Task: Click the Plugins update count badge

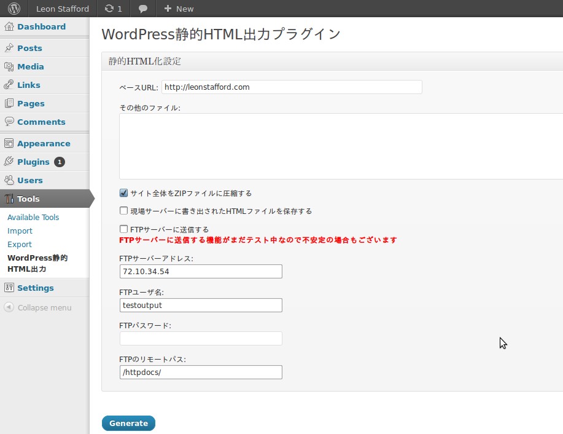Action: point(60,162)
